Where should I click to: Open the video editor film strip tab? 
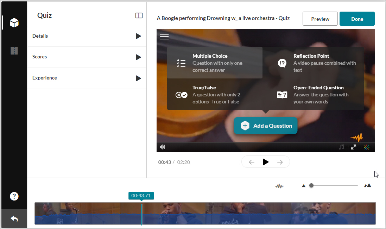tap(14, 50)
